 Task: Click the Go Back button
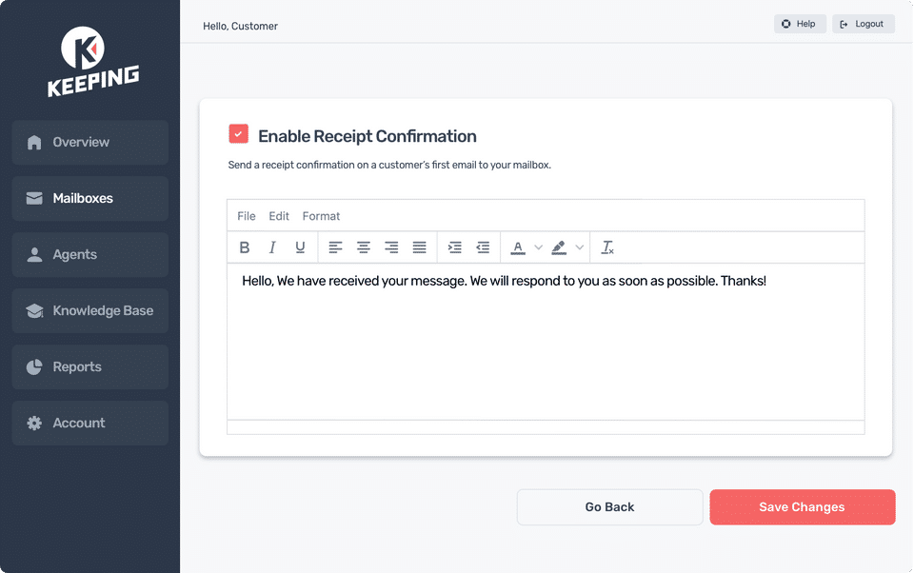pyautogui.click(x=609, y=507)
